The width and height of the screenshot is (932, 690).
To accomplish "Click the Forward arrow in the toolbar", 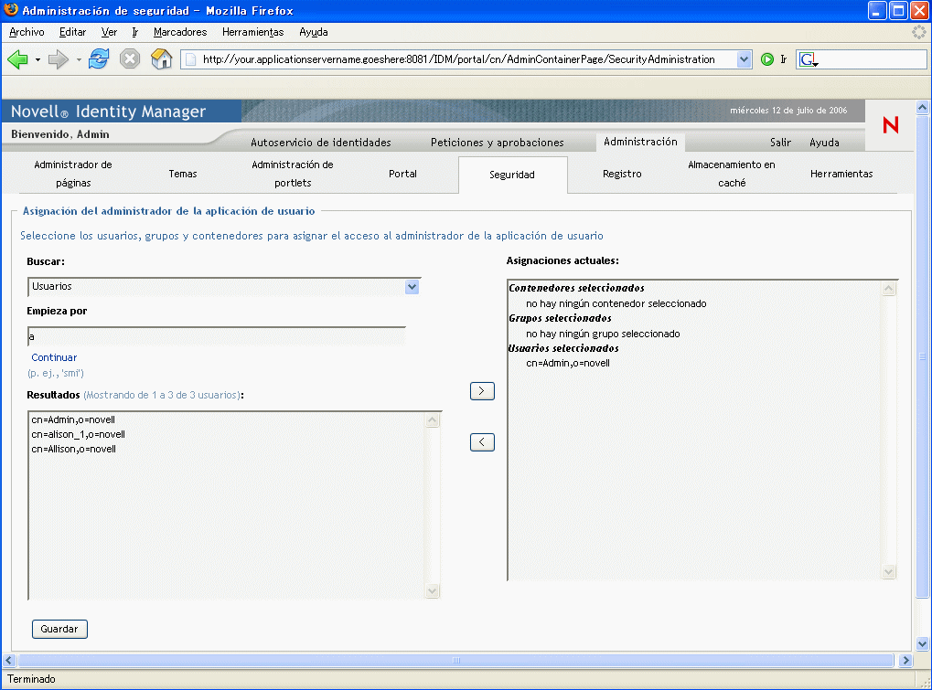I will click(x=58, y=59).
